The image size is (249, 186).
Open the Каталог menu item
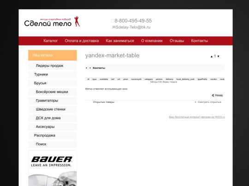(51, 41)
